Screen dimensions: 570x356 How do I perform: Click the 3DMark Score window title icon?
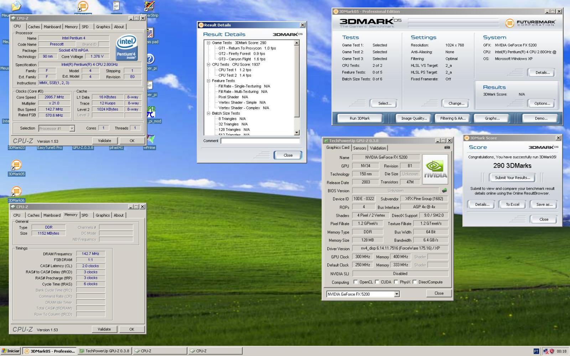(467, 138)
